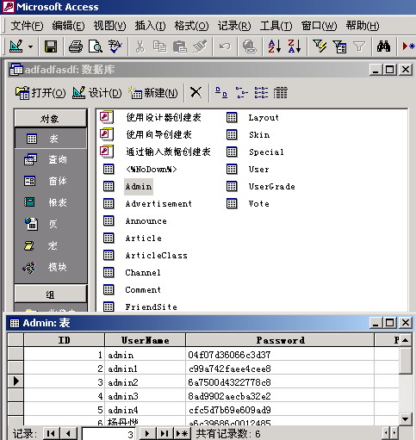Click the Undo arrow icon
Image resolution: width=416 pixels, height=440 pixels.
(225, 46)
